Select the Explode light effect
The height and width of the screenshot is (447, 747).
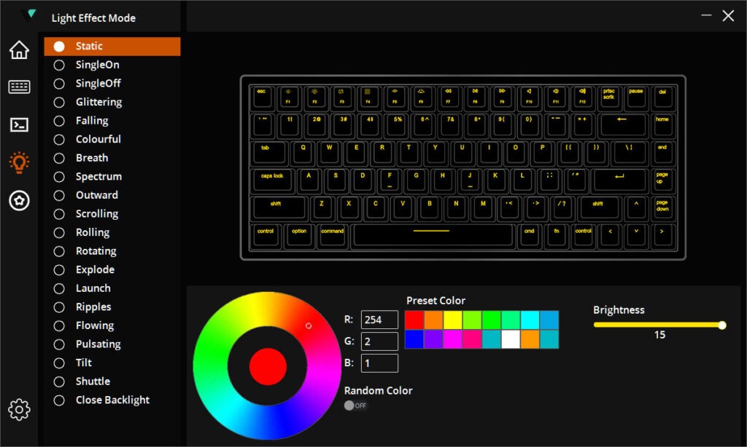pyautogui.click(x=112, y=269)
